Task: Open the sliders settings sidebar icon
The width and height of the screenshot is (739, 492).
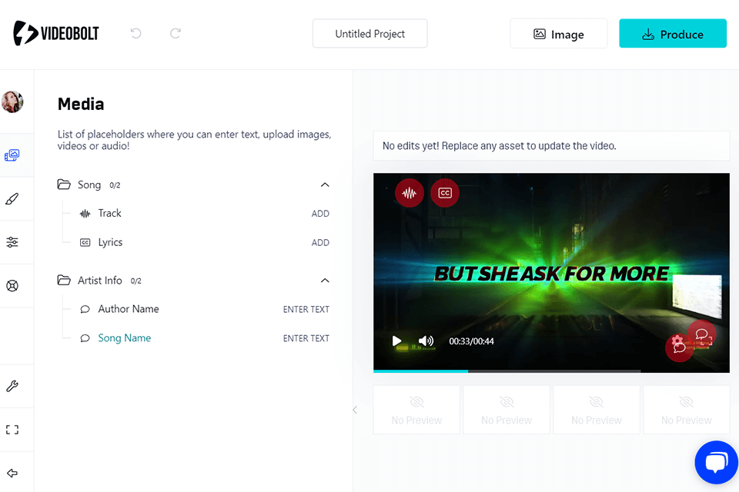Action: [12, 242]
